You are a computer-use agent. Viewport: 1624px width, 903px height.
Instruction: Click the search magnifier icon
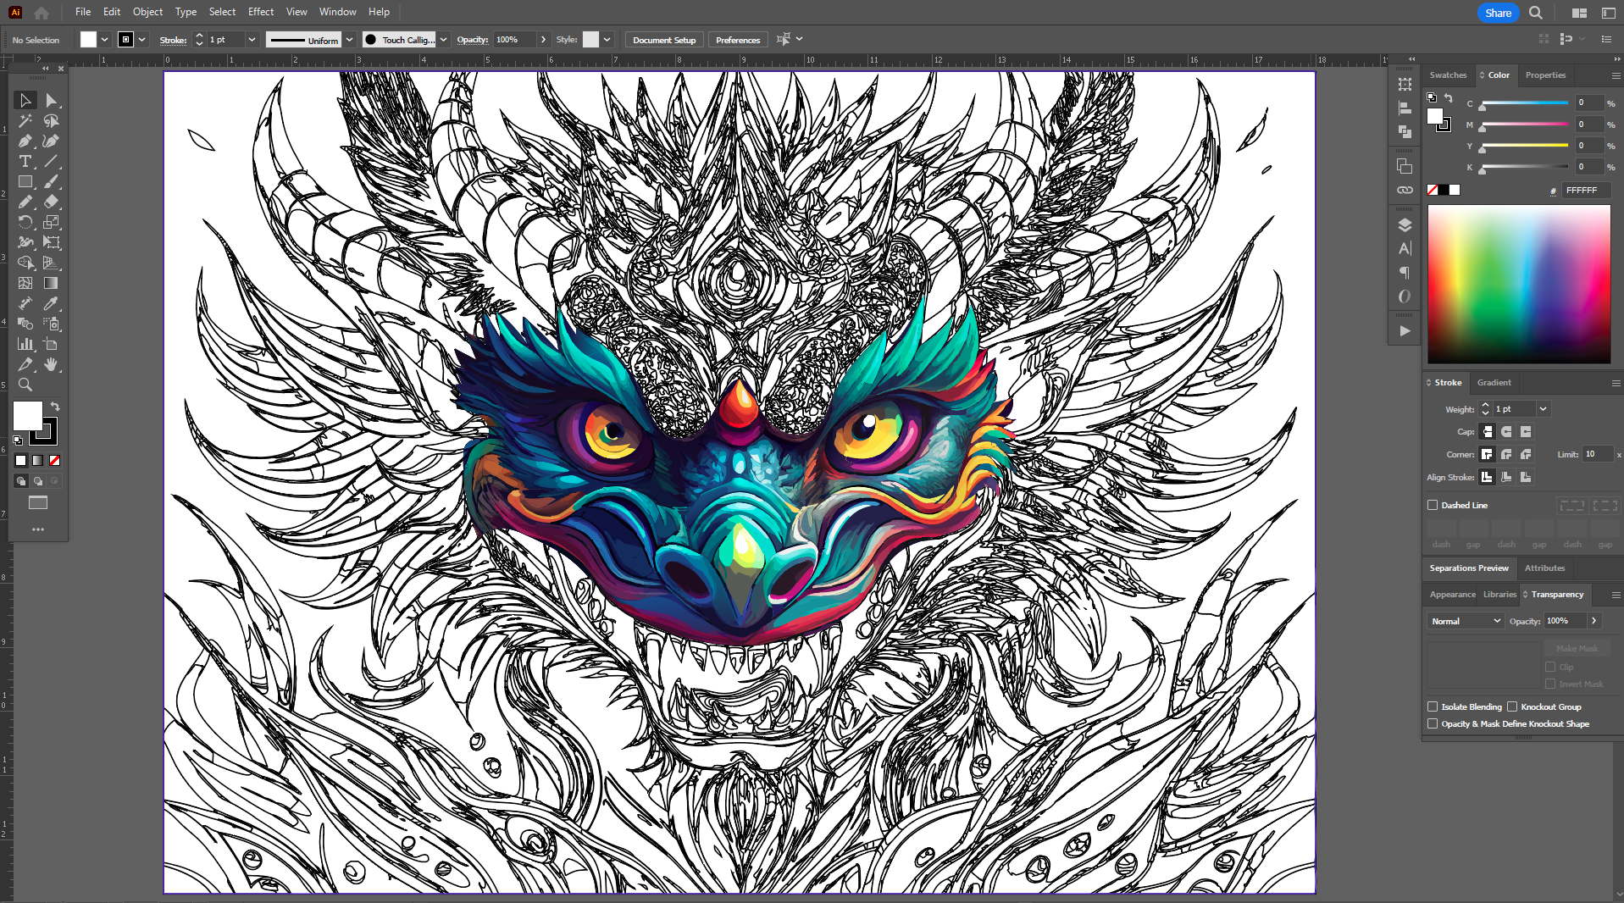[1536, 13]
